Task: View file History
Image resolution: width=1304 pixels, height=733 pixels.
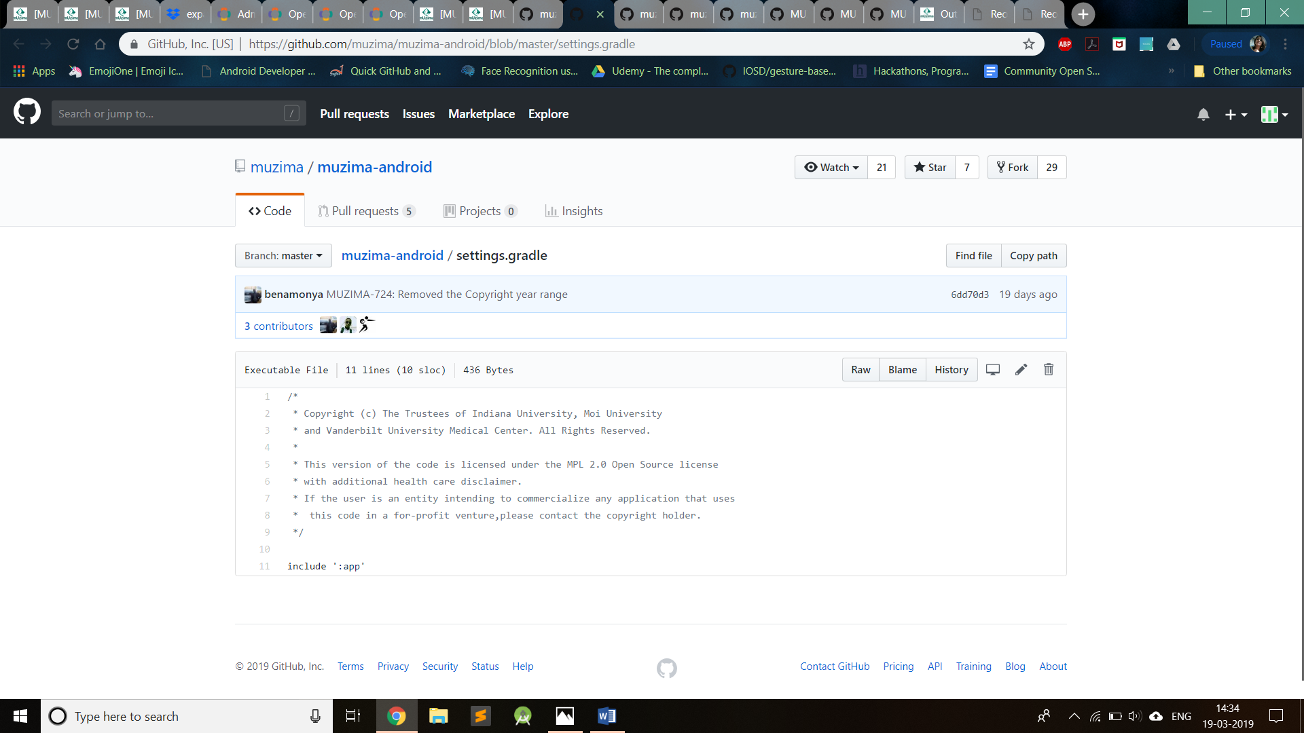Action: [952, 370]
